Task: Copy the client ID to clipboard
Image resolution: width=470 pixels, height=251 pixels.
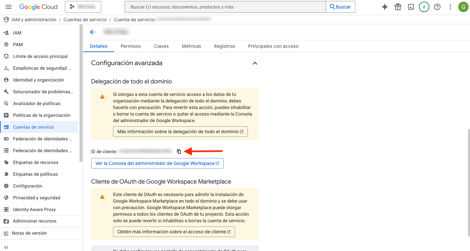Action: pyautogui.click(x=179, y=152)
